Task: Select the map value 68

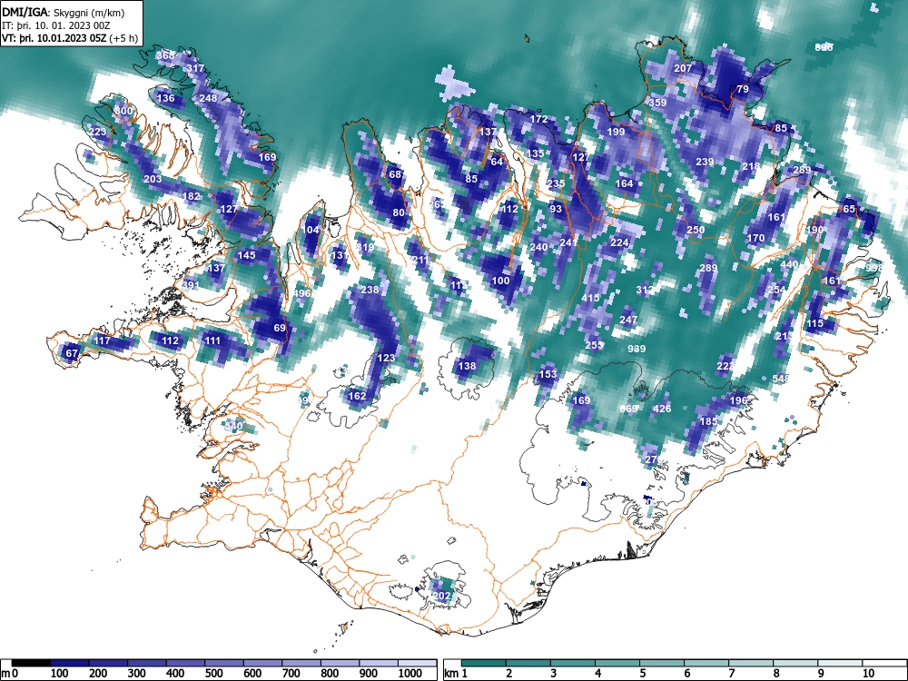Action: (x=395, y=174)
